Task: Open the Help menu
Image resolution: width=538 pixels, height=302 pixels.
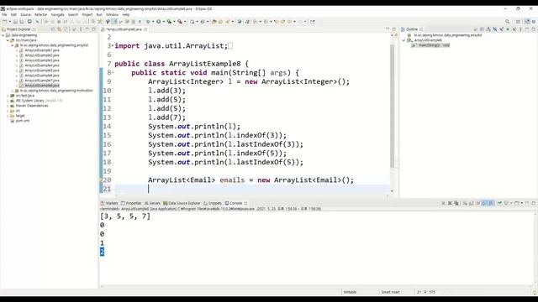Action: coord(126,15)
